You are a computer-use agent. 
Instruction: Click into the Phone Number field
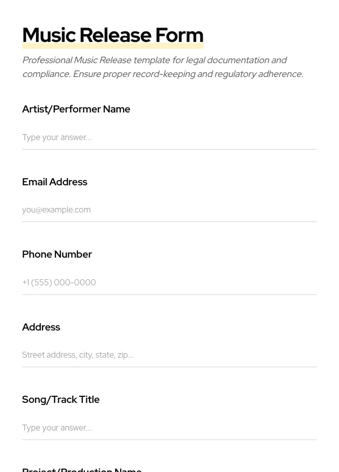(169, 283)
